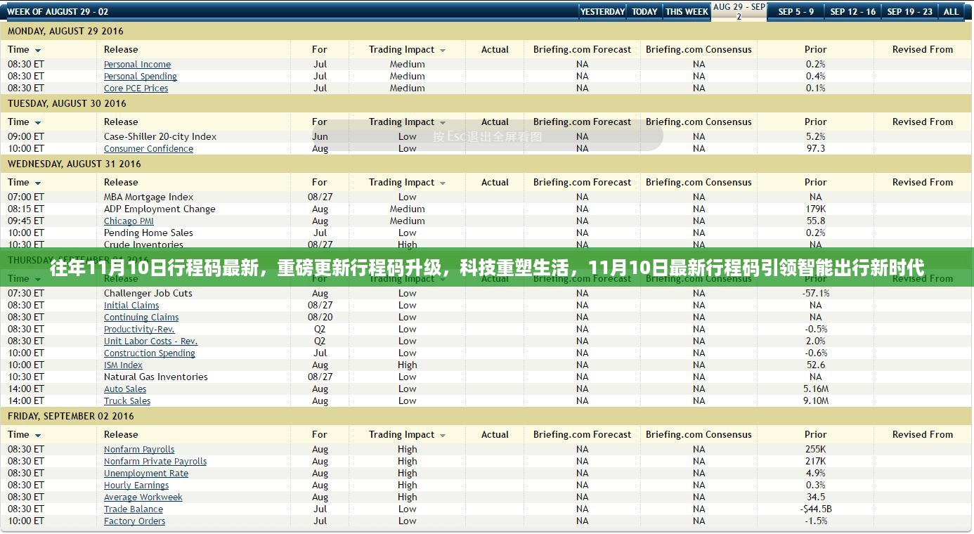Click the Consumer Confidence release link
This screenshot has height=534, width=974.
tap(148, 149)
